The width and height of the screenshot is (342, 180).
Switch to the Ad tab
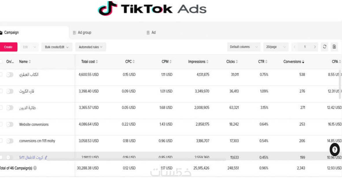pos(153,33)
